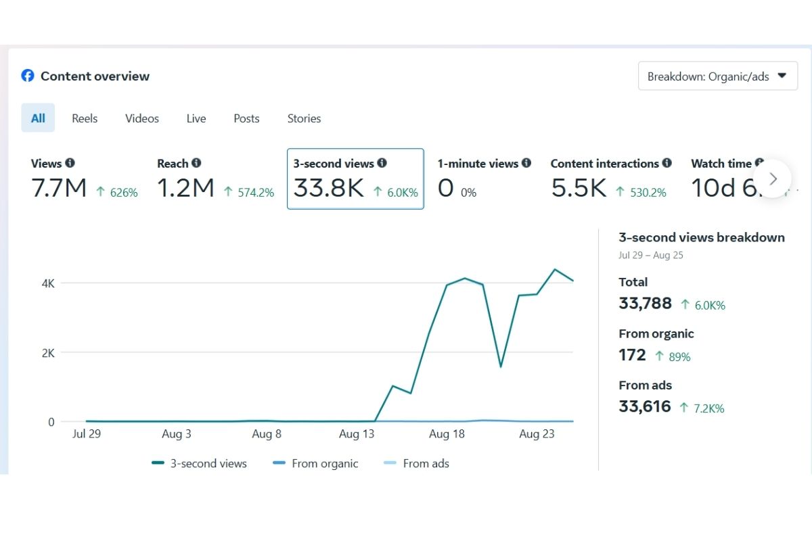This screenshot has height=541, width=812.
Task: Select the Reach 1.2M metric card
Action: (x=215, y=179)
